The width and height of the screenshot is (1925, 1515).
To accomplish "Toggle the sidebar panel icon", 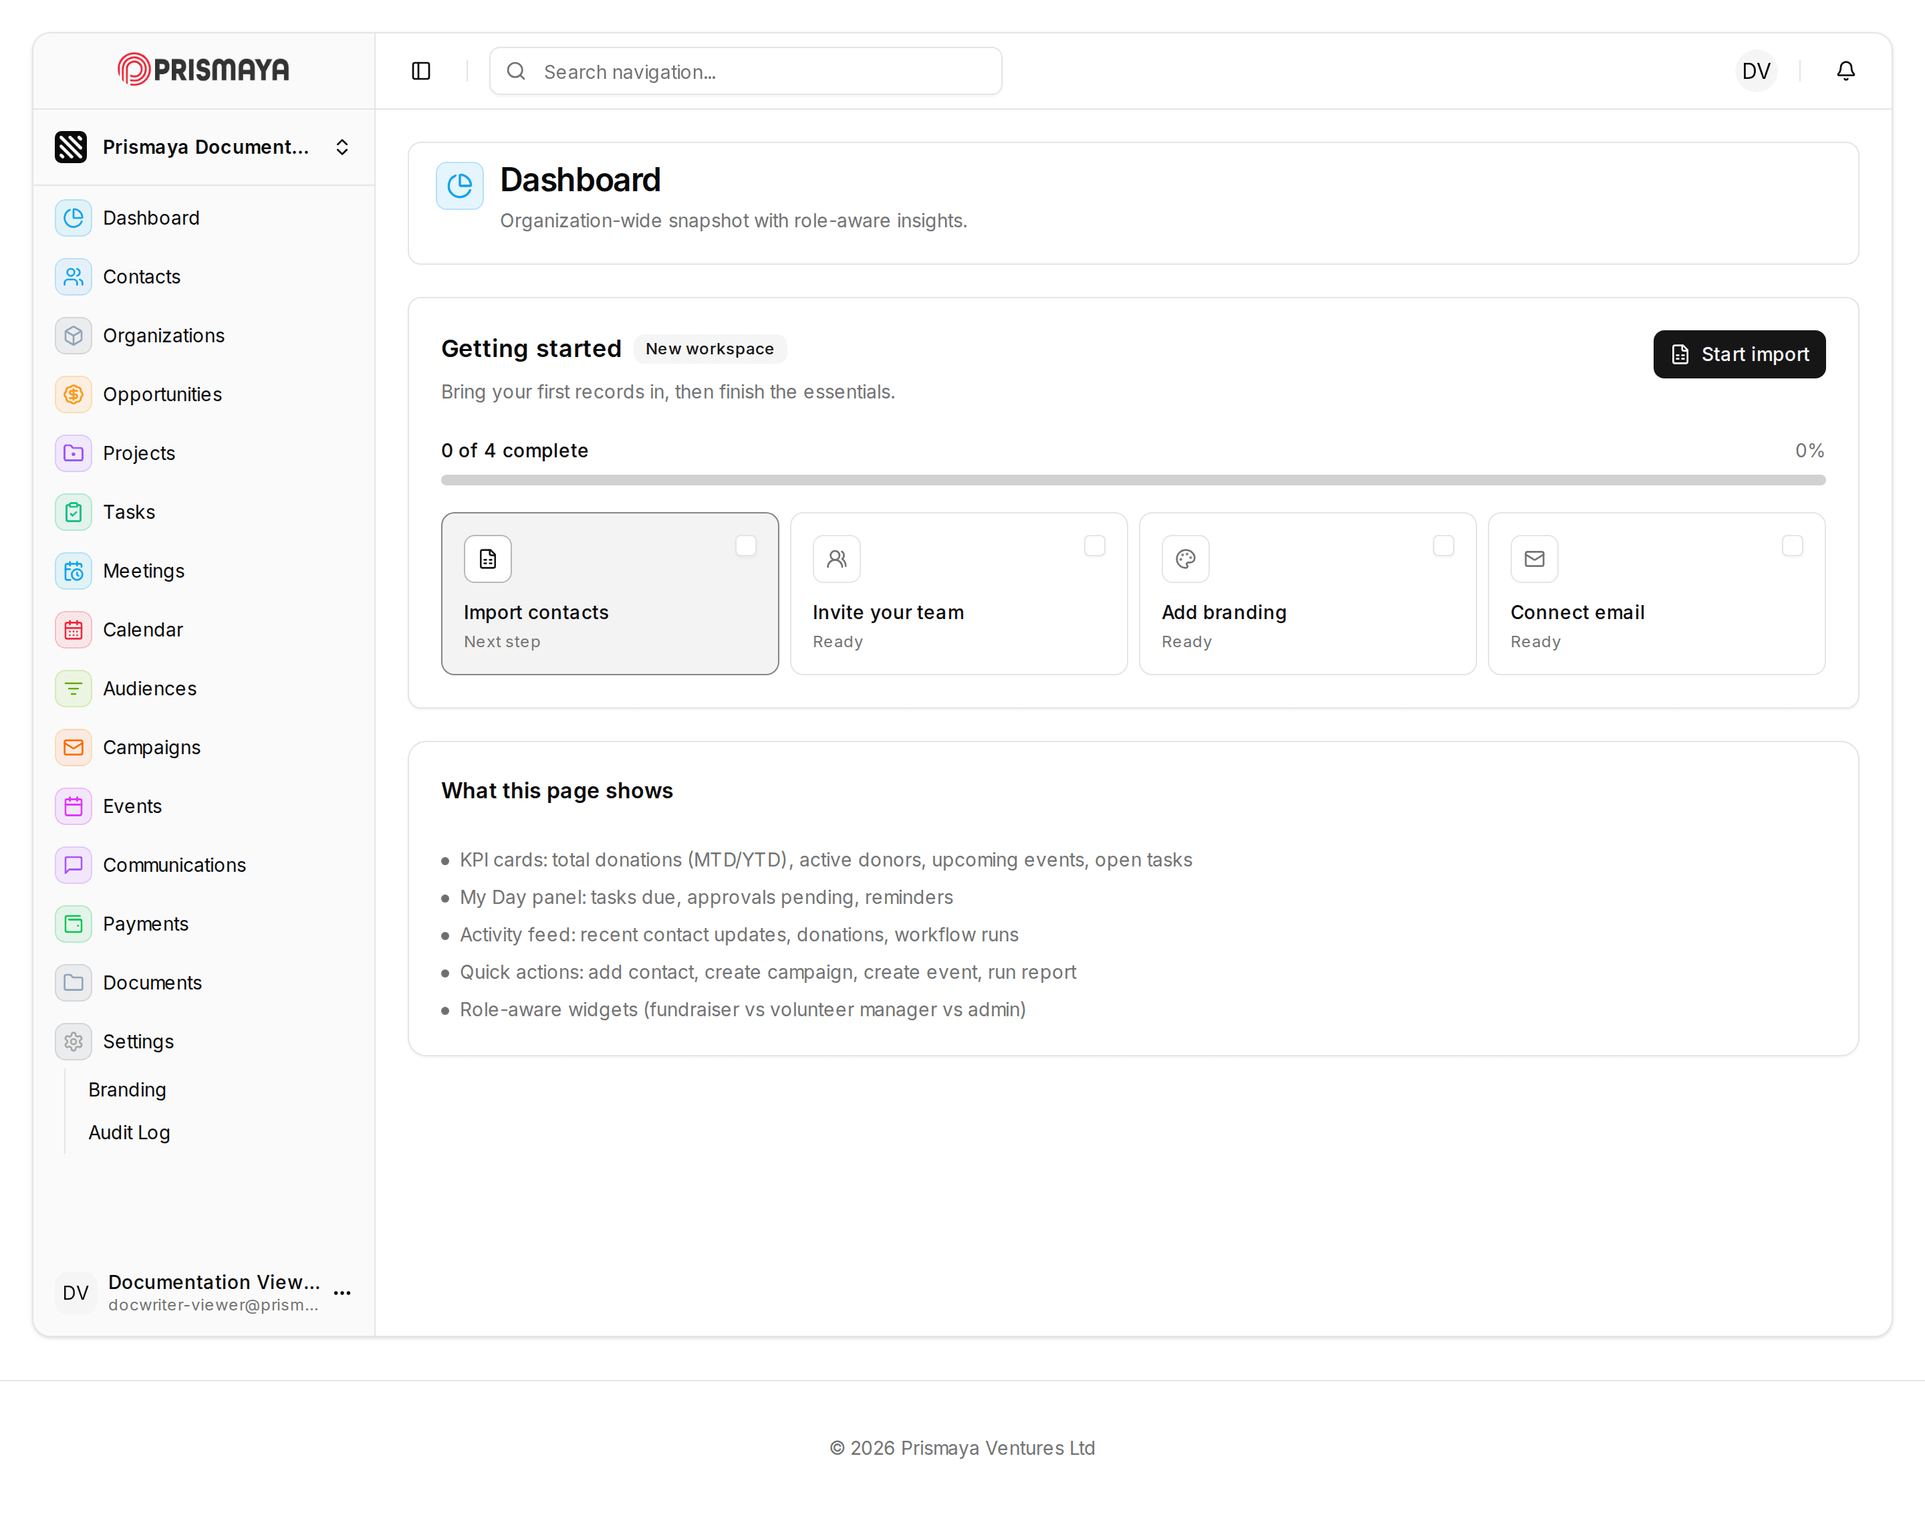I will click(x=421, y=71).
